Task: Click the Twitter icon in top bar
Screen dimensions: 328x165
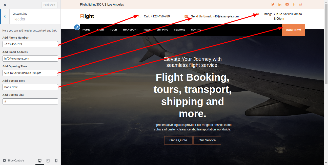Action: pyautogui.click(x=273, y=4)
